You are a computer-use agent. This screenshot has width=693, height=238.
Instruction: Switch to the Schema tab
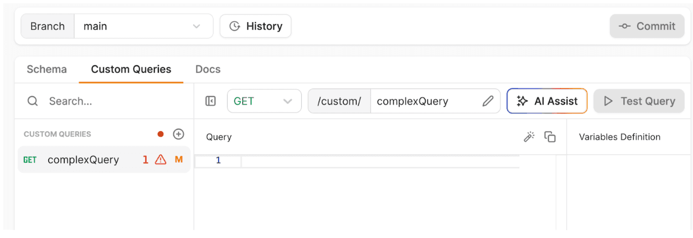pos(46,69)
